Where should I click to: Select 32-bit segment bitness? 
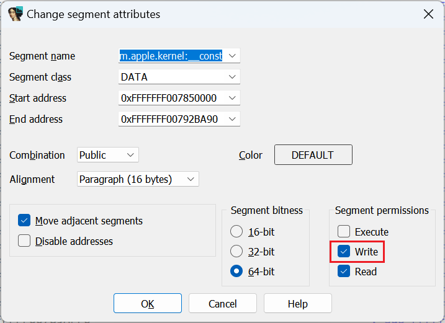(x=236, y=252)
